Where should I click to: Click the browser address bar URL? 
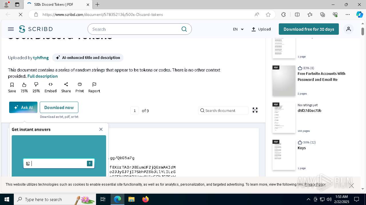pyautogui.click(x=103, y=15)
